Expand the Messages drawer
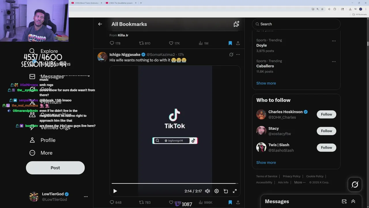The height and width of the screenshot is (208, 369). point(353,201)
